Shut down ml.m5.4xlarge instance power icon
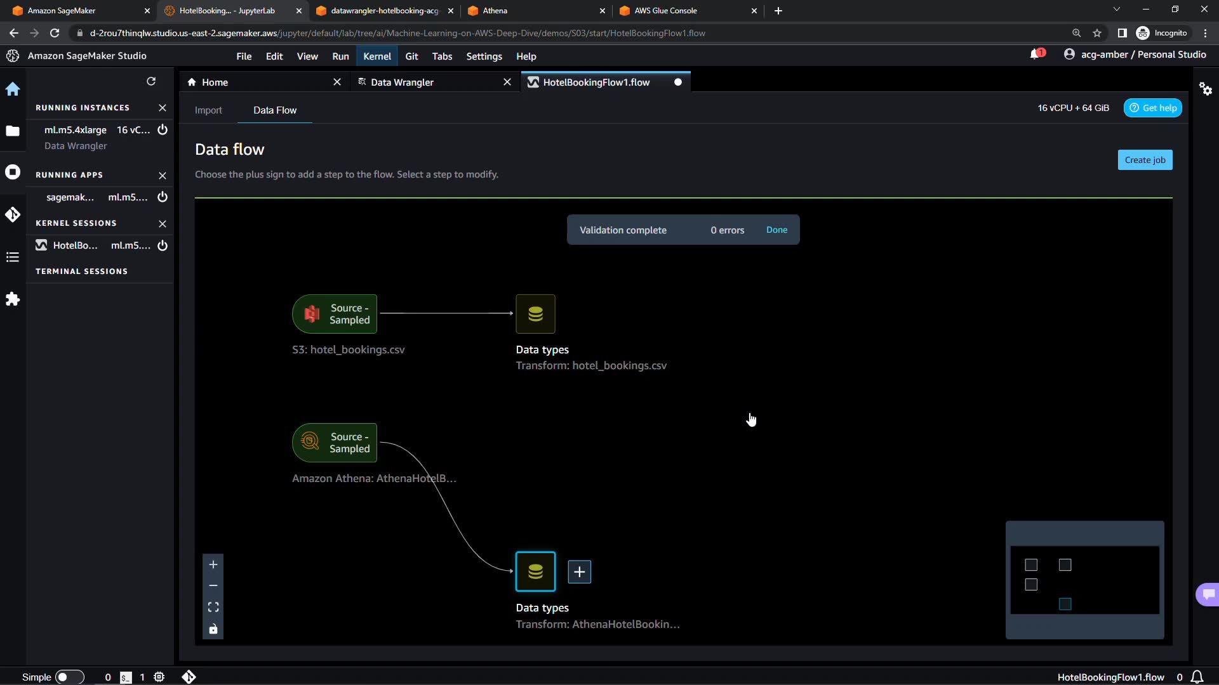 (163, 130)
